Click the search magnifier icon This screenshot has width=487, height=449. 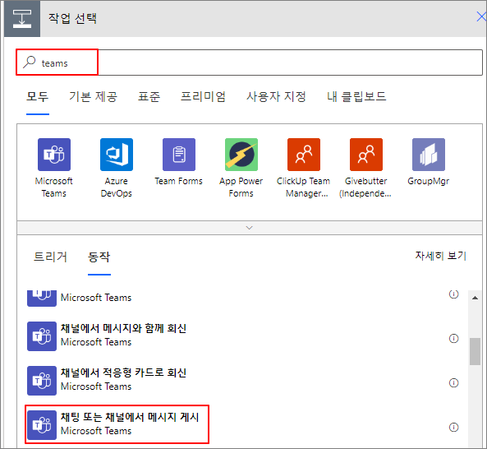(x=30, y=62)
